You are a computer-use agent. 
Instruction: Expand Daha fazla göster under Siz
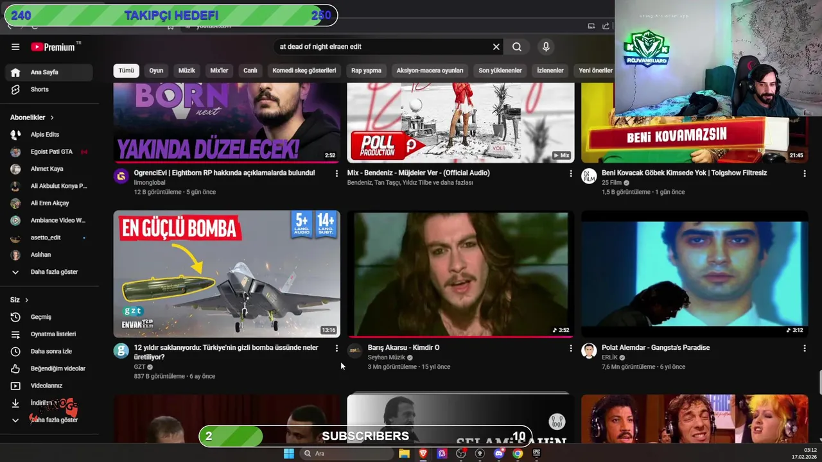(49, 420)
